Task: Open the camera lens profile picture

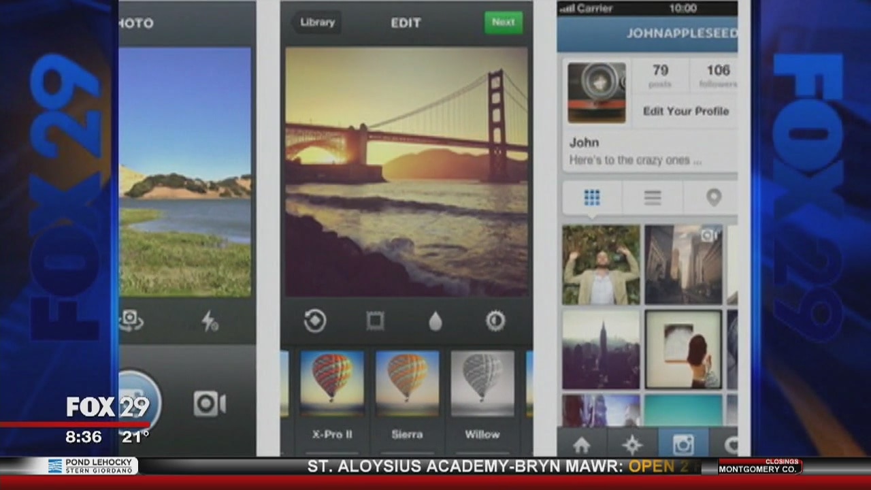Action: click(597, 93)
